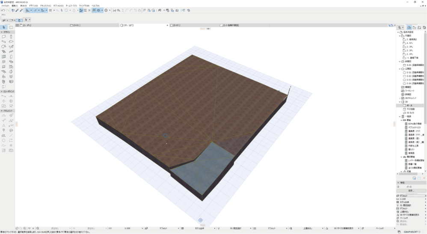Click the 設定... button in properties panel

tap(411, 191)
